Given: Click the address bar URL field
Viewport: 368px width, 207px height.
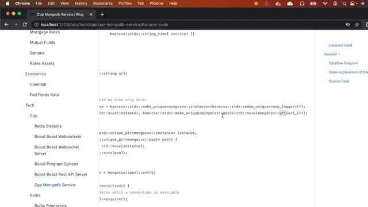Looking at the screenshot, I should click(x=188, y=24).
